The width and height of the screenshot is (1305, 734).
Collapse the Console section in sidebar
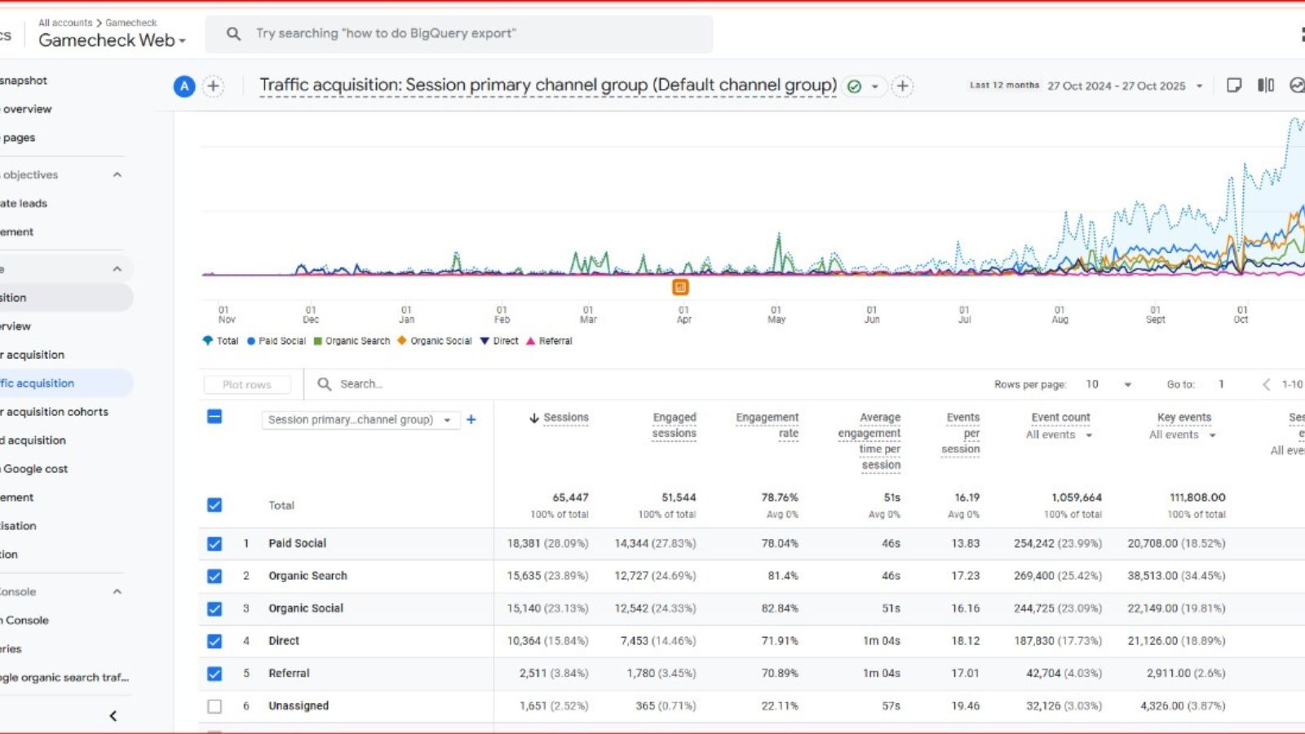click(117, 591)
